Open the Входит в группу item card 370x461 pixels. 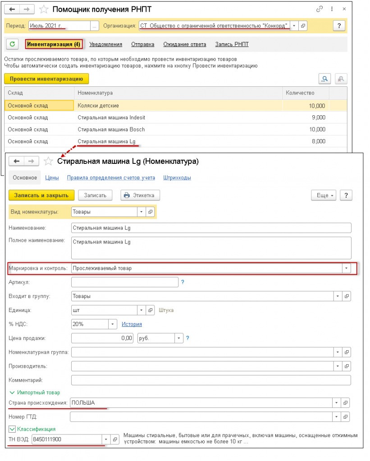pyautogui.click(x=347, y=296)
